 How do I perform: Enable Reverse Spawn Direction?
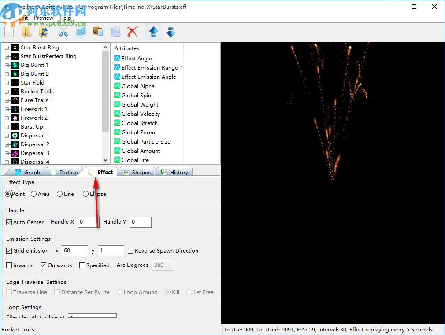coord(130,250)
